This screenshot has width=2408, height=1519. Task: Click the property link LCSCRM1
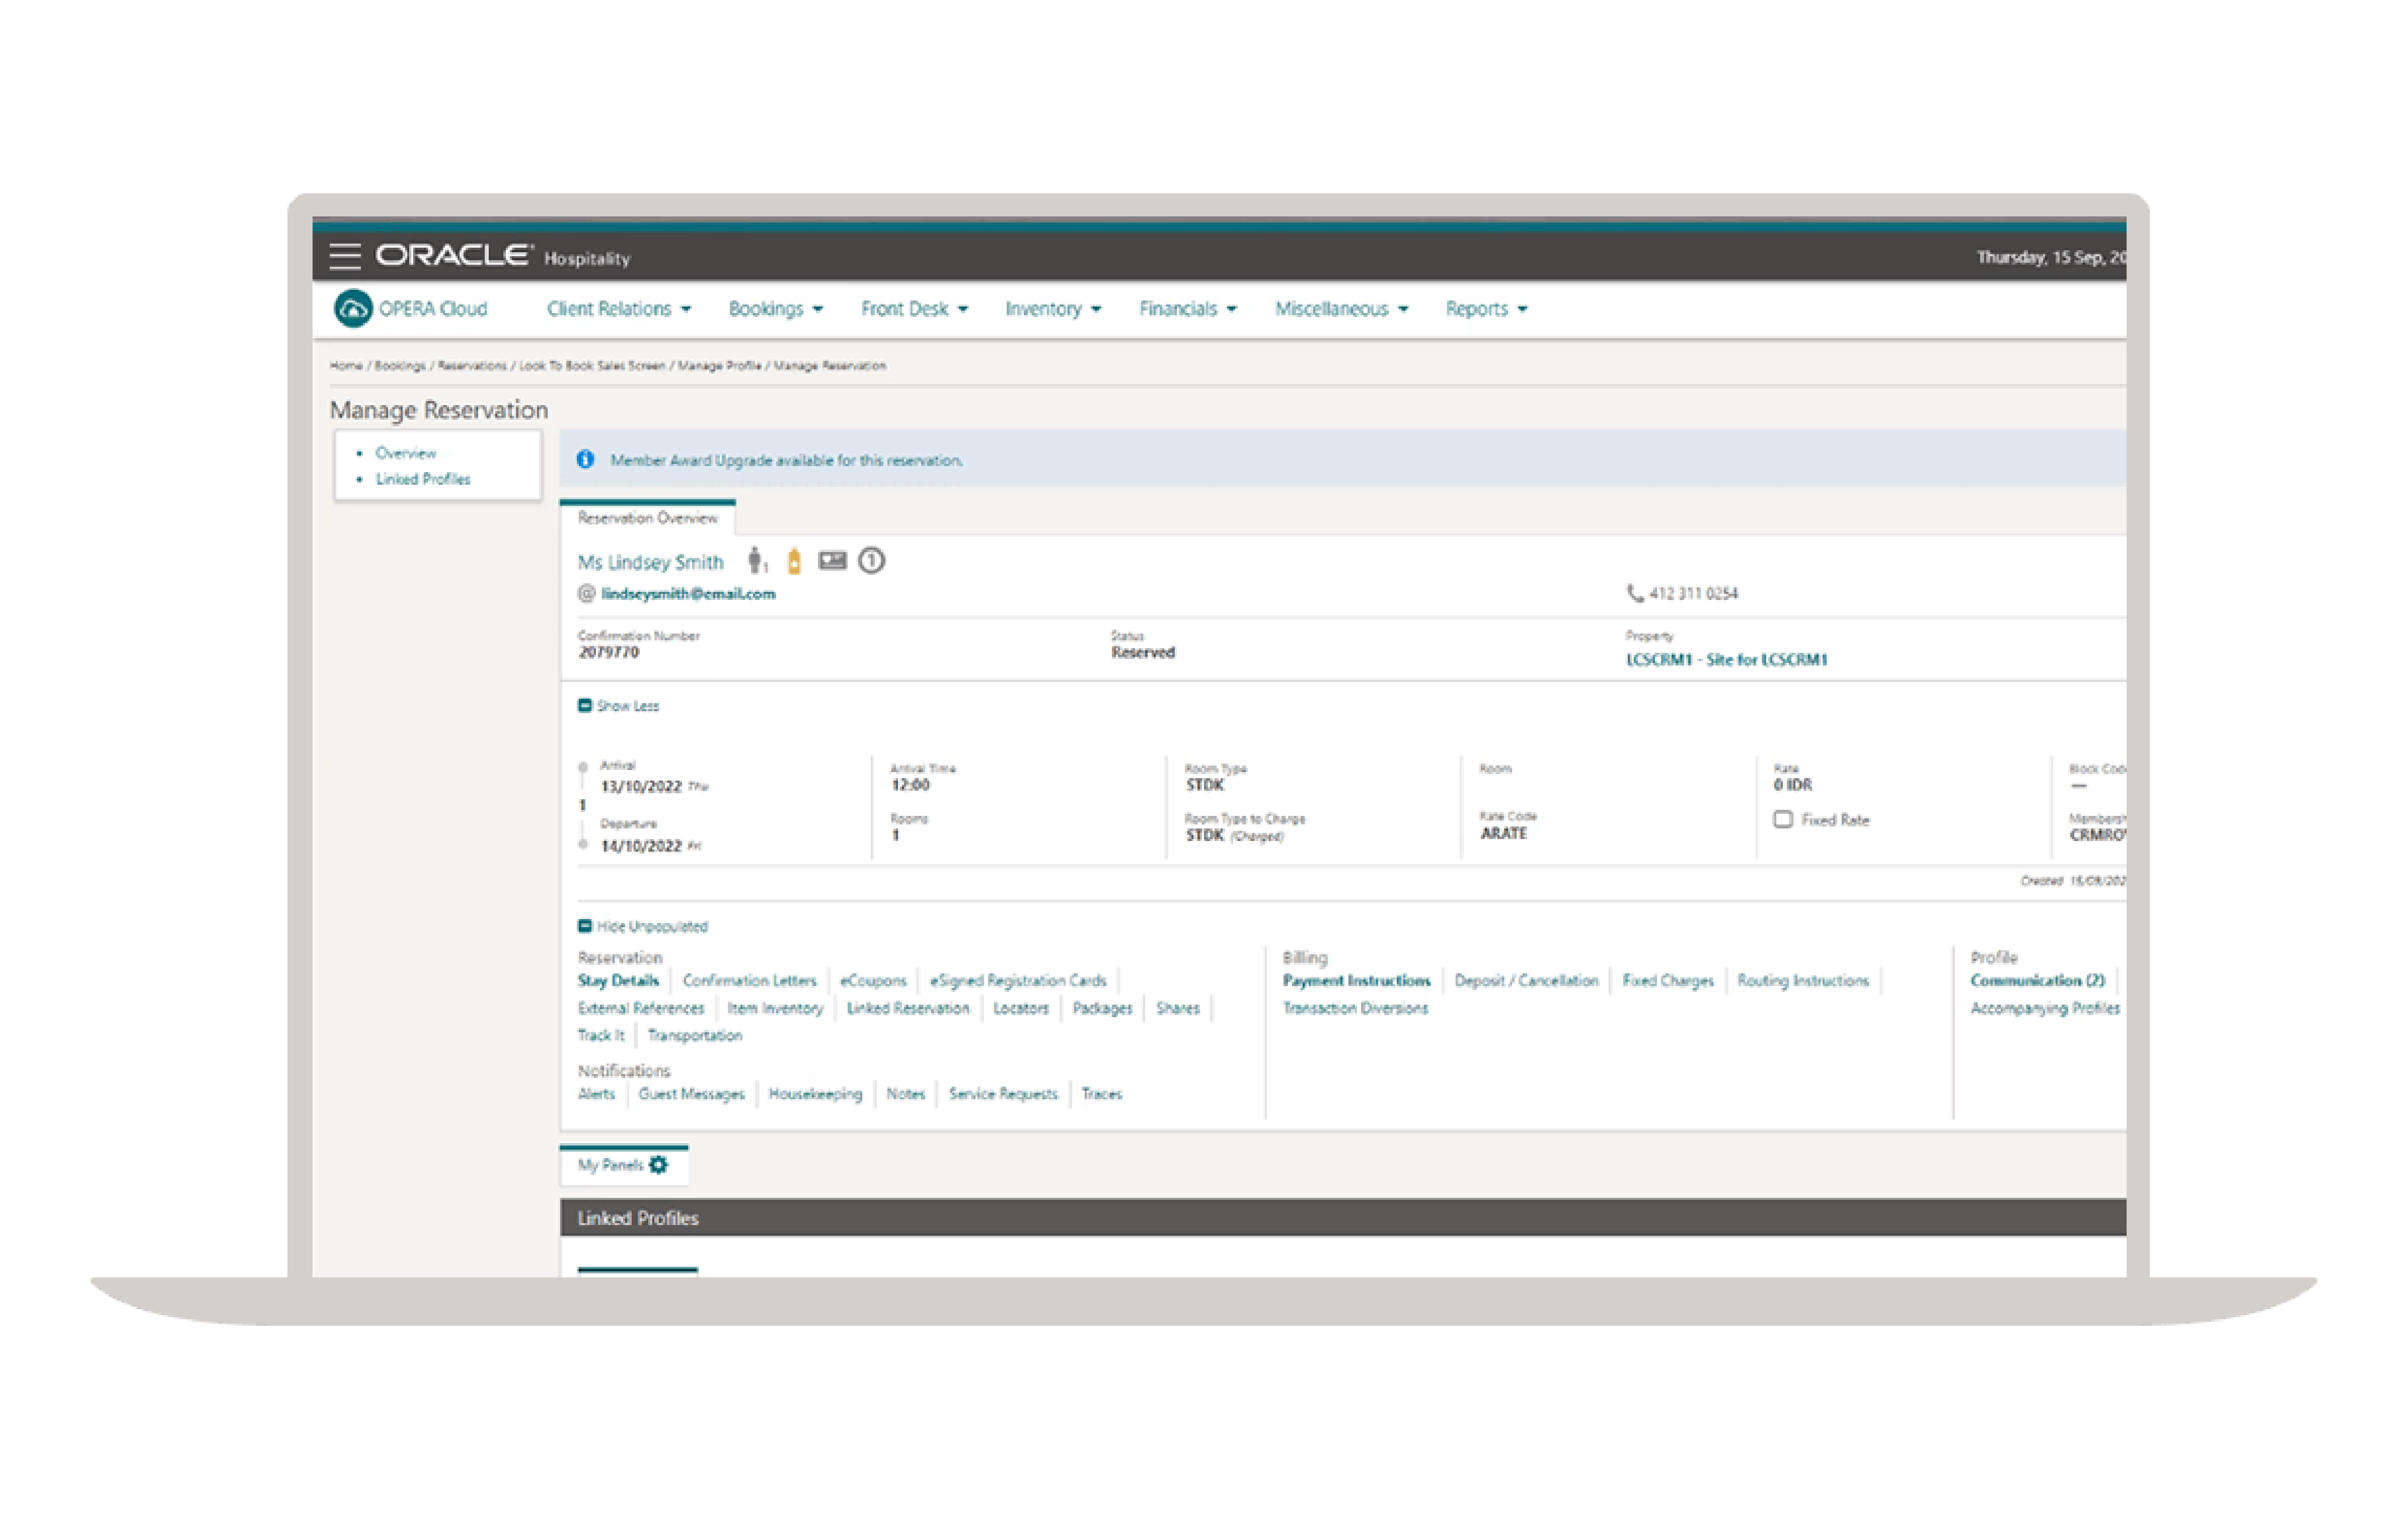1727,660
